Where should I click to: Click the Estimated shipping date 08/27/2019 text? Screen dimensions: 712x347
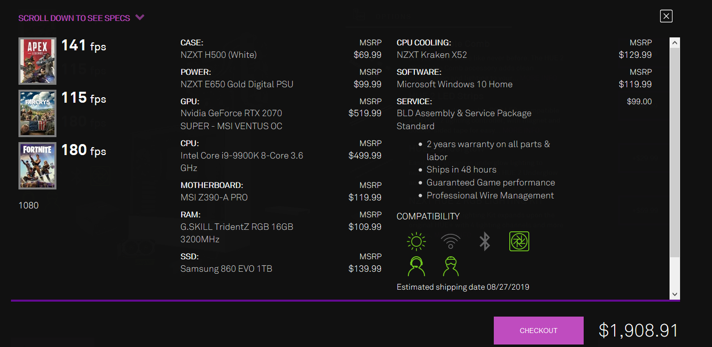click(463, 287)
